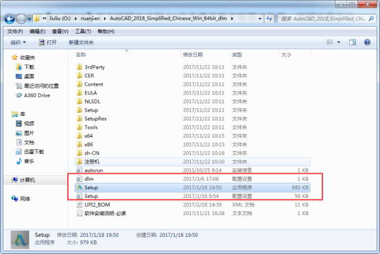The image size is (380, 254).
Task: Sort by the 名称 column header
Action: [81, 55]
